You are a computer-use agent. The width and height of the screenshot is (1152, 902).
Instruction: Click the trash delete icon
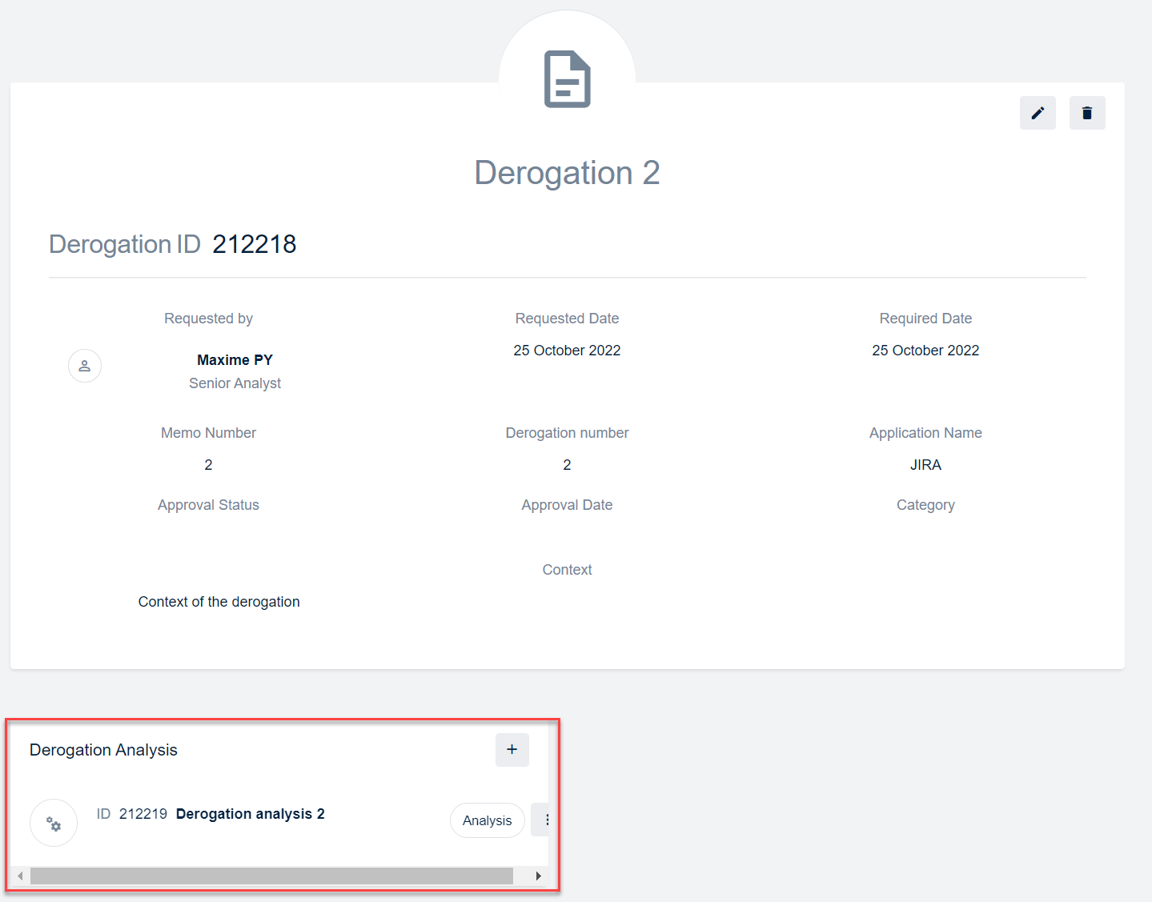[1086, 113]
